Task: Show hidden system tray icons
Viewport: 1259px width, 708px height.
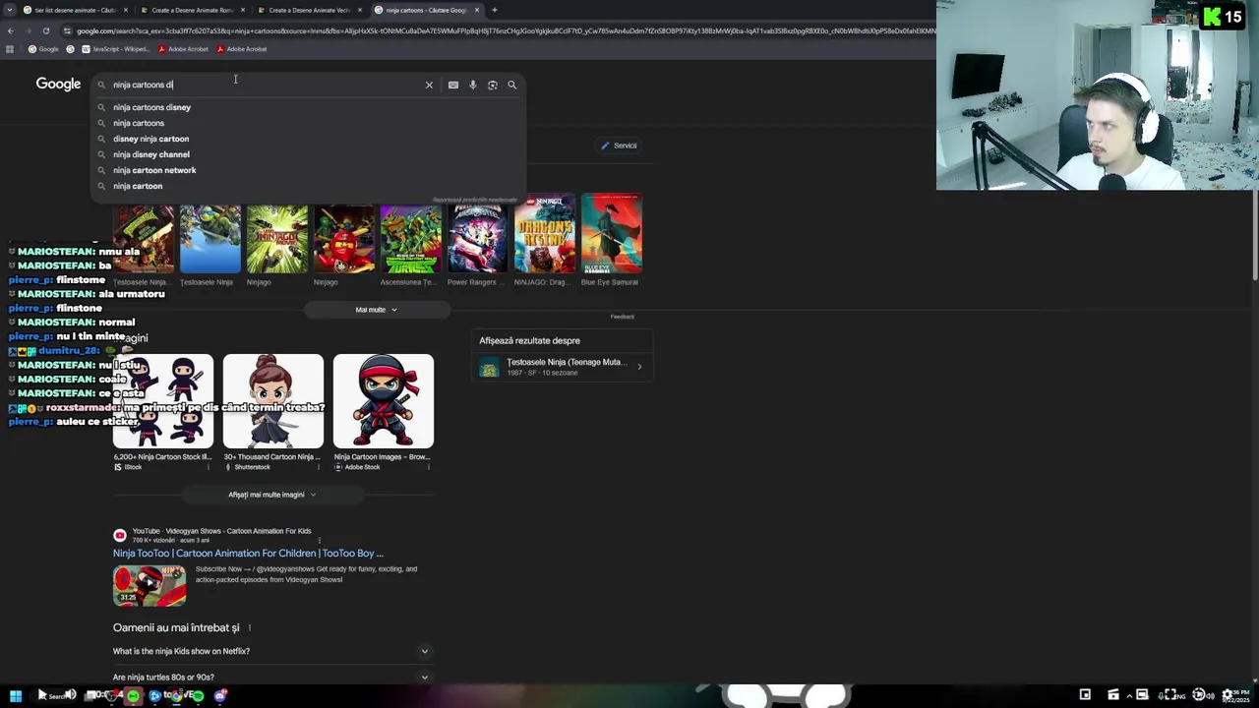Action: tap(1128, 695)
